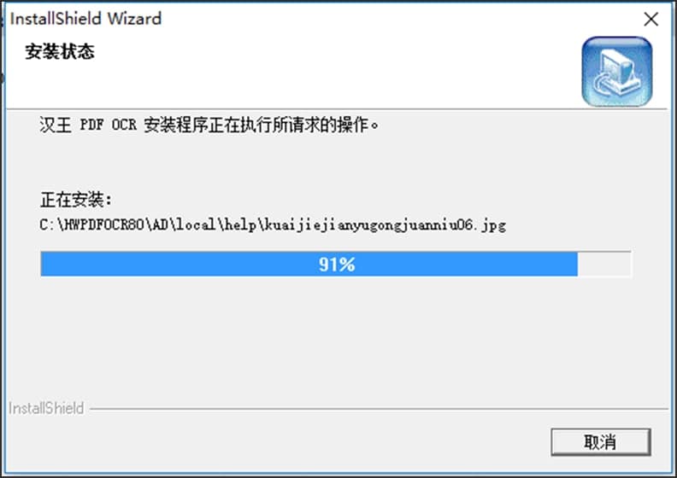Image resolution: width=677 pixels, height=478 pixels.
Task: Click the kuaijiejianyugongjuanniu06.jpg file name
Action: (386, 225)
